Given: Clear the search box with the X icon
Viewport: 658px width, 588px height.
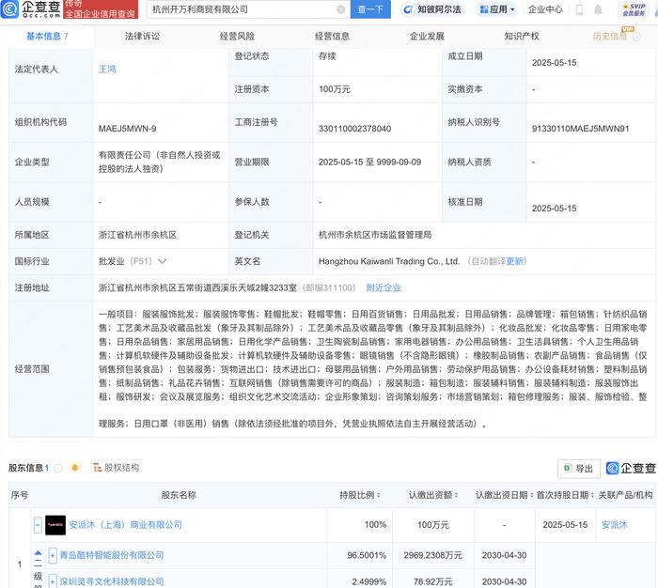Looking at the screenshot, I should pyautogui.click(x=340, y=9).
